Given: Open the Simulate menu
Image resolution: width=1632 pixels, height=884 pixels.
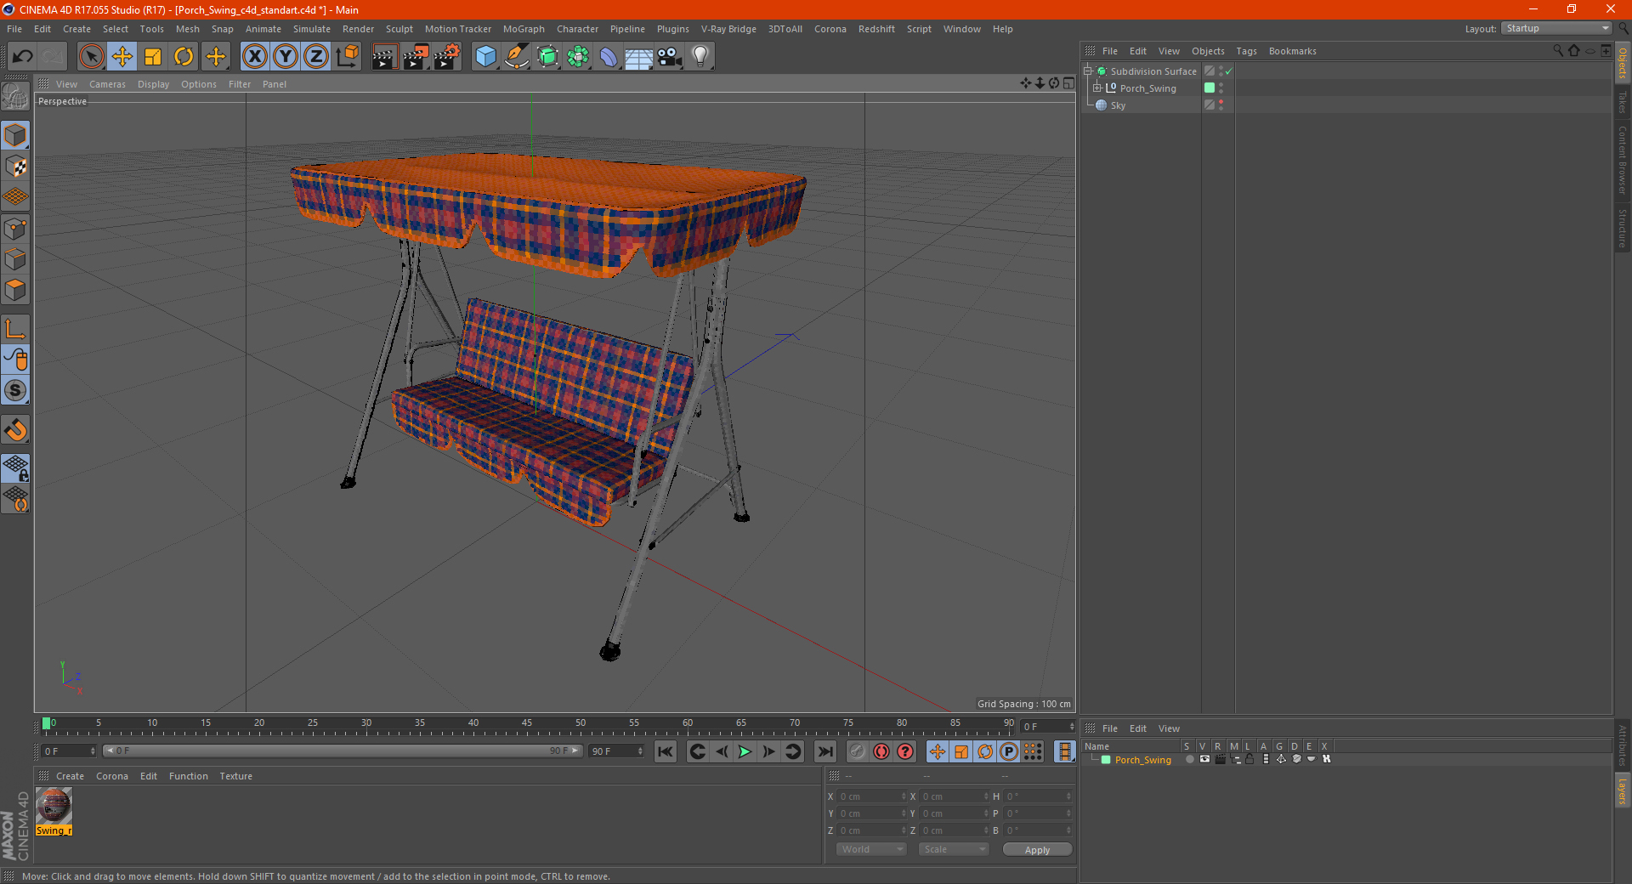Looking at the screenshot, I should click(312, 29).
